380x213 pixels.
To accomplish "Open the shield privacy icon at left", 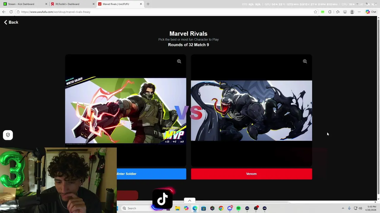I will [8, 135].
